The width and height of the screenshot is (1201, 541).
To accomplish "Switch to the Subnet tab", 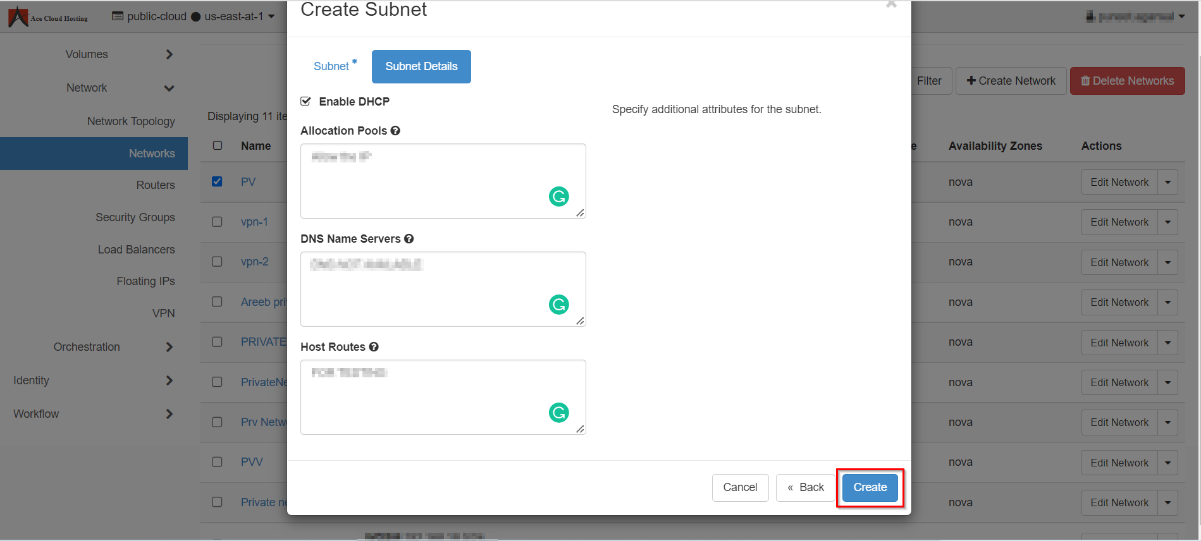I will 332,66.
